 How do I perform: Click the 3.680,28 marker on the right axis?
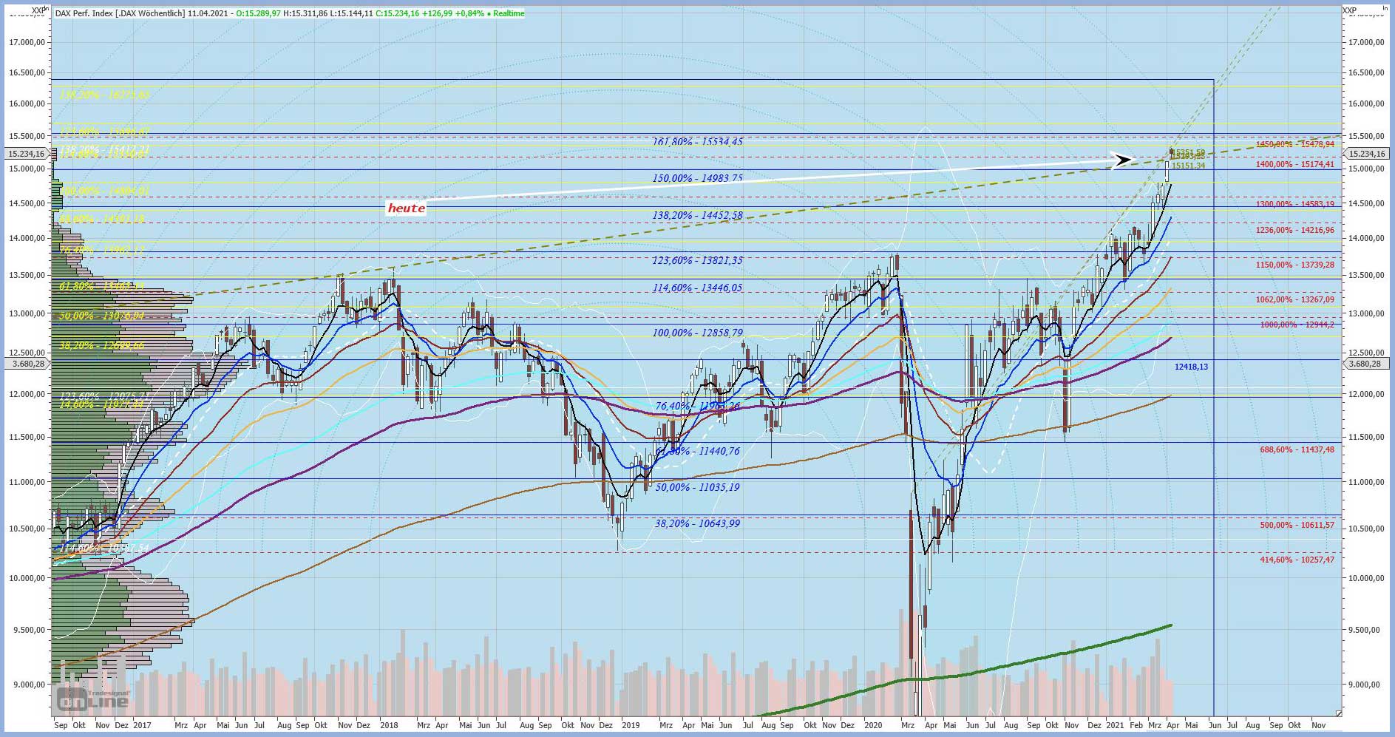point(1365,364)
